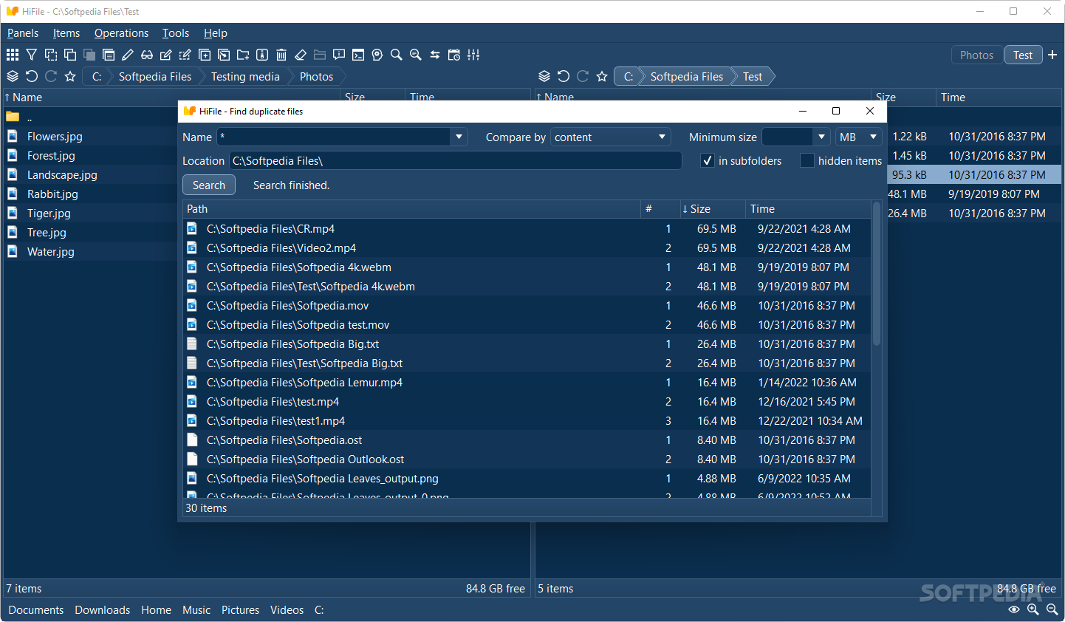This screenshot has width=1065, height=622.
Task: Open the terminal console icon
Action: (358, 55)
